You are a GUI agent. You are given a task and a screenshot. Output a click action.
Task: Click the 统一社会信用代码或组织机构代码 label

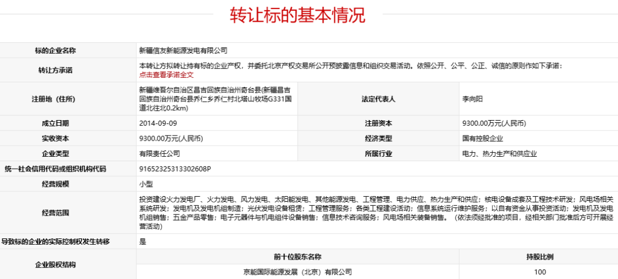pos(55,169)
